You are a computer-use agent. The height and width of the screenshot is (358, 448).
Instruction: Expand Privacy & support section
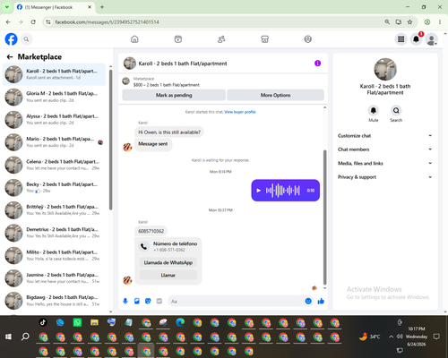pyautogui.click(x=385, y=177)
